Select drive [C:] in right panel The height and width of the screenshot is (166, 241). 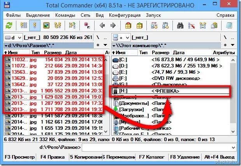(171, 60)
